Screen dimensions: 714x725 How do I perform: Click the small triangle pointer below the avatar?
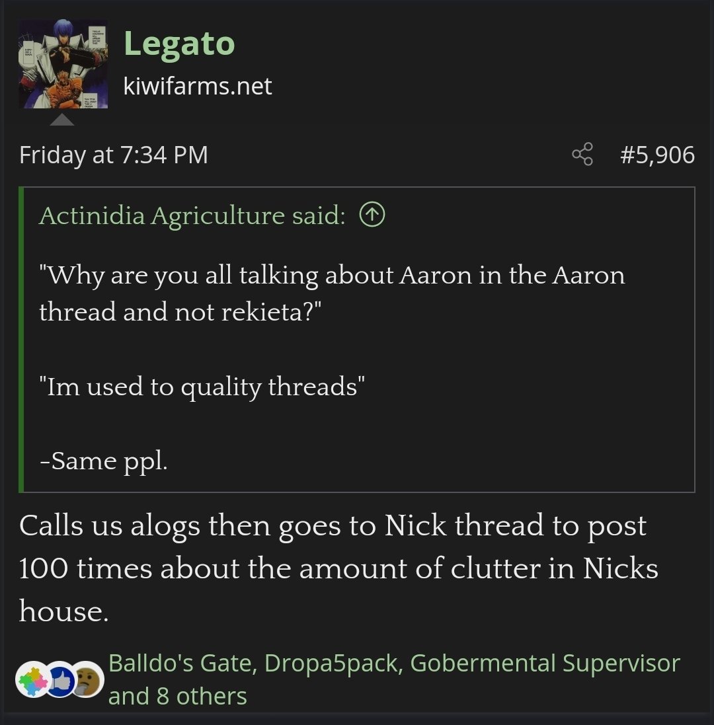pos(62,120)
